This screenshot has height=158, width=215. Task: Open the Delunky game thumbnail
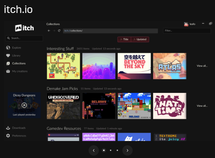[99, 106]
